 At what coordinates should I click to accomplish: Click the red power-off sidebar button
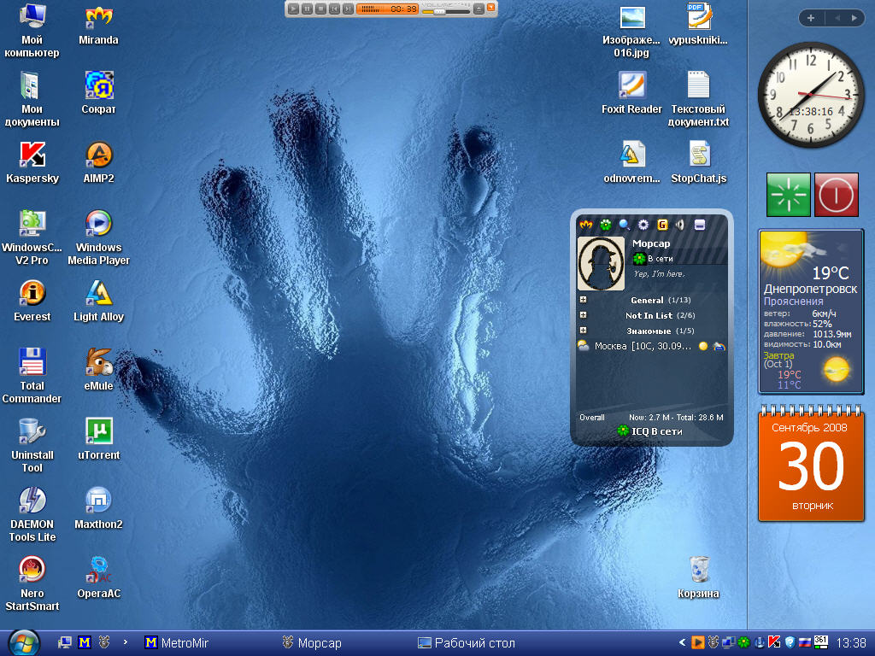pyautogui.click(x=836, y=195)
